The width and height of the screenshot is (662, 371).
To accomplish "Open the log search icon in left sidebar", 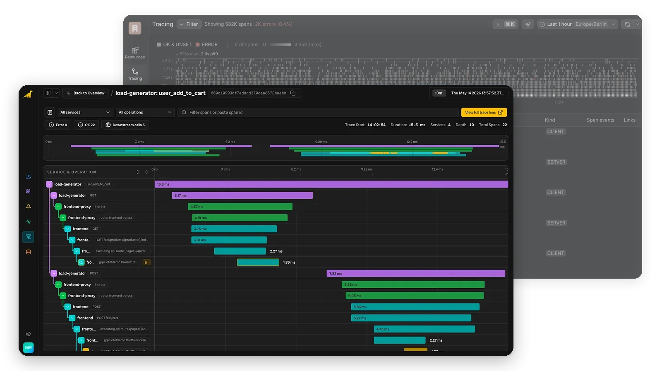I will 28,176.
